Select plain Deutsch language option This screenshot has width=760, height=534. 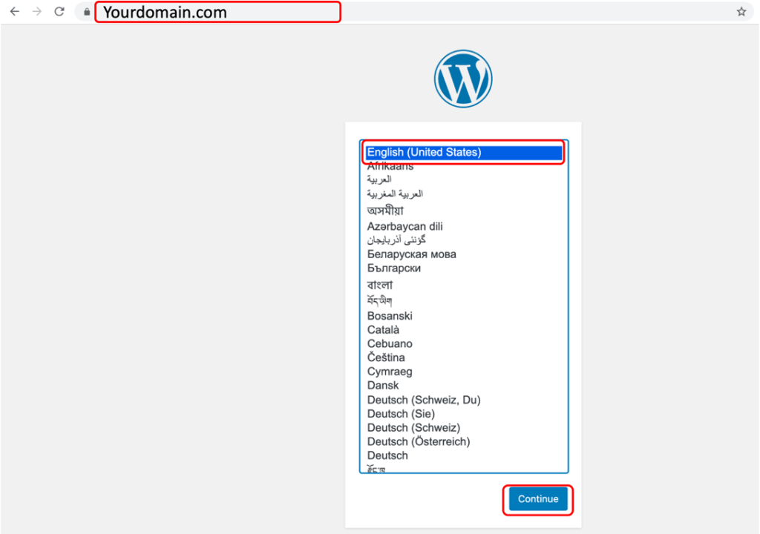point(465,456)
